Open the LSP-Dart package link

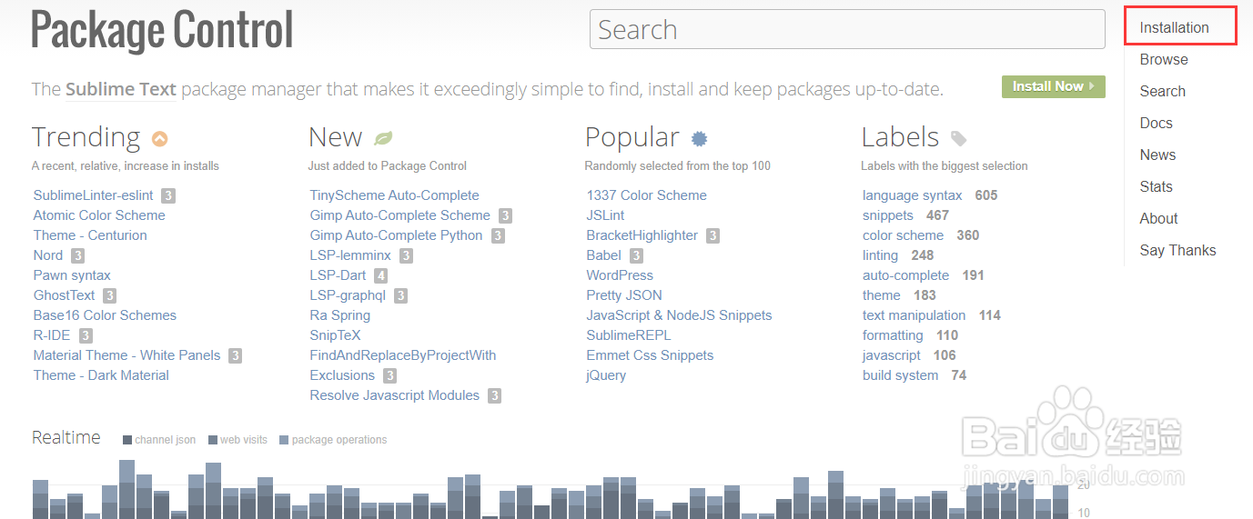coord(338,275)
